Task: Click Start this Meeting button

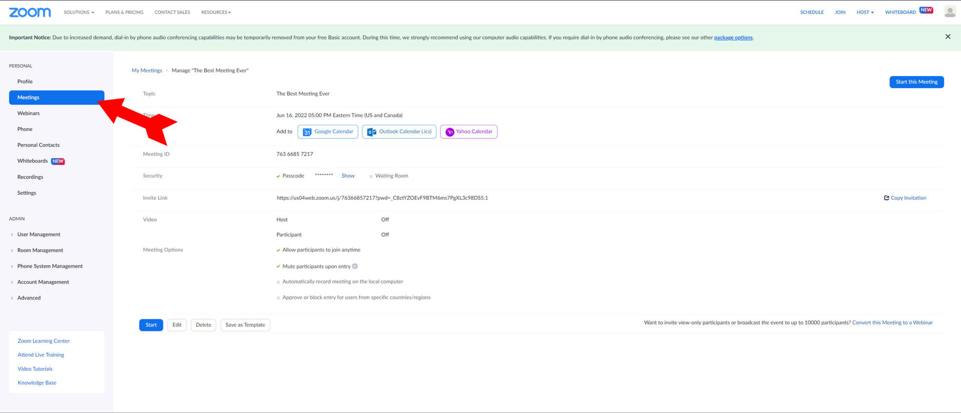Action: point(916,82)
